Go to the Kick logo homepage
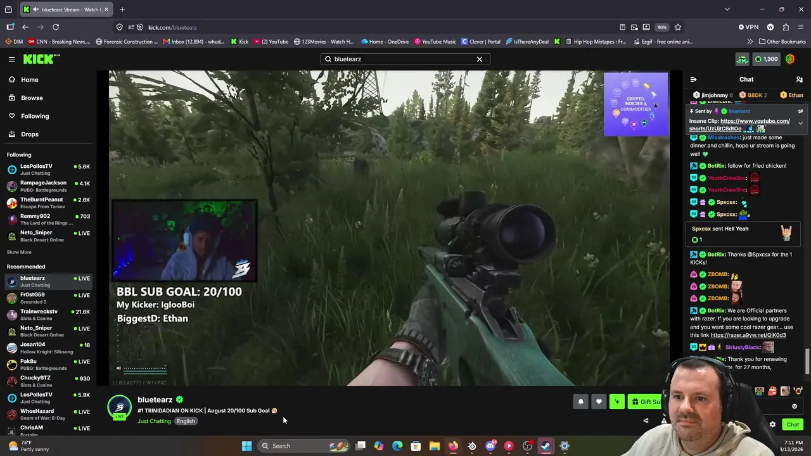 (x=41, y=59)
